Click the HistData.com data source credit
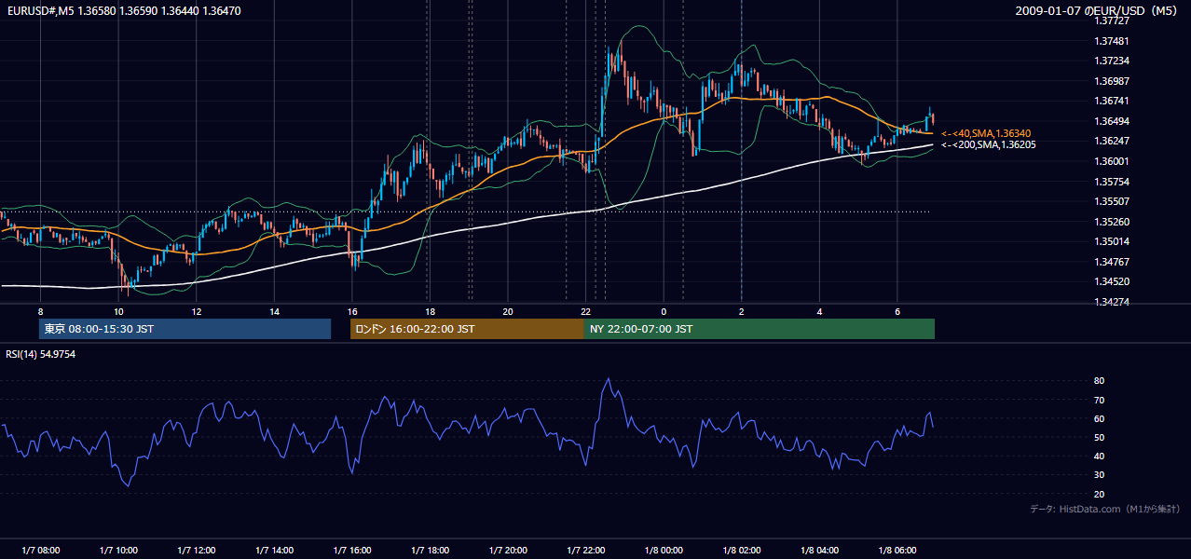 coord(1105,509)
